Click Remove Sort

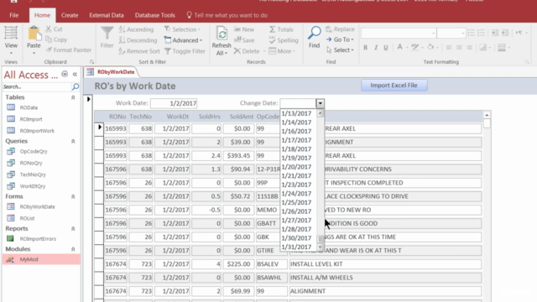point(139,51)
